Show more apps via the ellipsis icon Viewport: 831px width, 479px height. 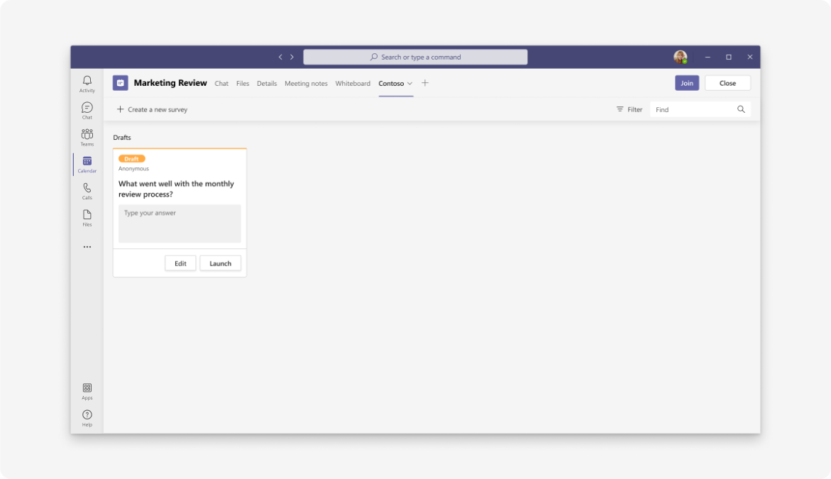click(87, 247)
